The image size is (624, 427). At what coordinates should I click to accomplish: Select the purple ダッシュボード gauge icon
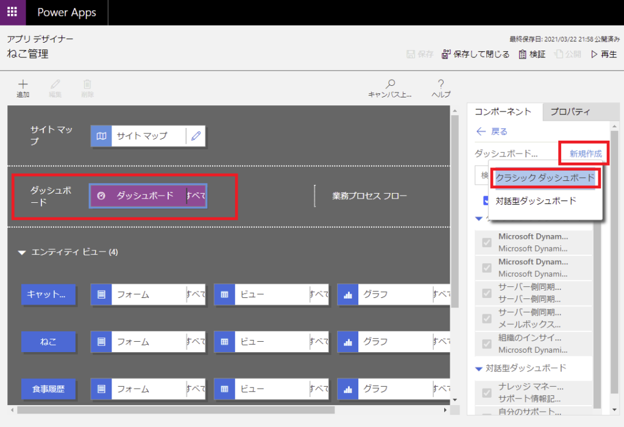(102, 196)
